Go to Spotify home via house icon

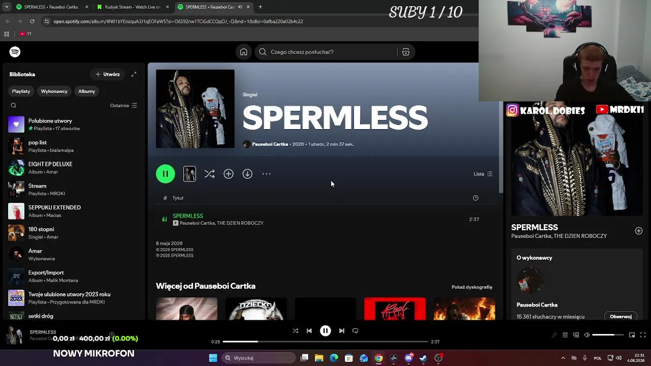coord(244,52)
